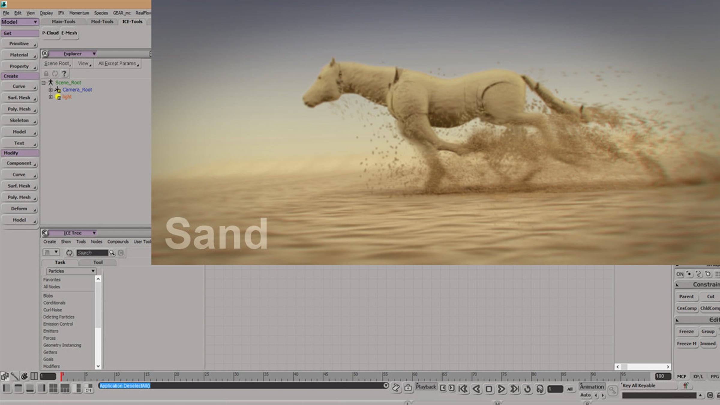Toggle the loop playback icon
720x405 pixels.
pos(527,389)
